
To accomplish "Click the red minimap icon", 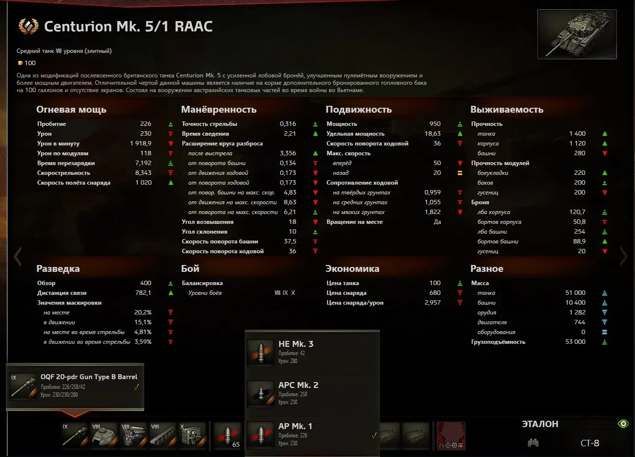I will (451, 435).
